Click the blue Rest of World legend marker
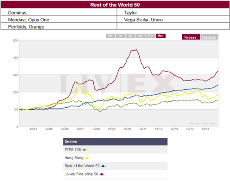The height and width of the screenshot is (183, 230). point(103,166)
